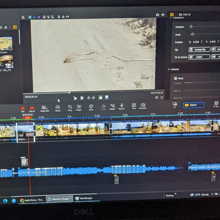Click the Split scissors tool

[x=23, y=108]
